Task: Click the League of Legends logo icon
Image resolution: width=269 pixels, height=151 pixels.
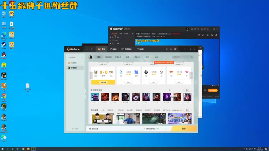Action: (x=90, y=57)
